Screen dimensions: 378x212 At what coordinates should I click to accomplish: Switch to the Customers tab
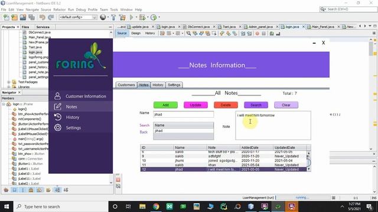(x=126, y=85)
